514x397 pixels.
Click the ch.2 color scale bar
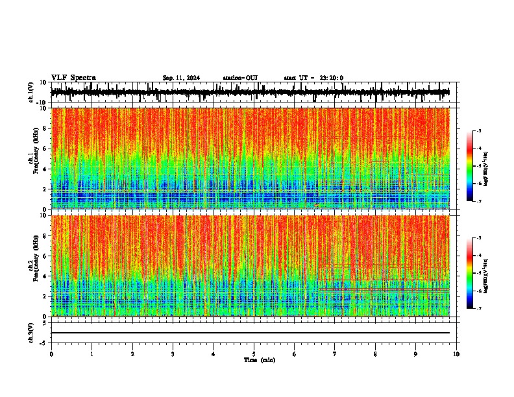coord(470,273)
